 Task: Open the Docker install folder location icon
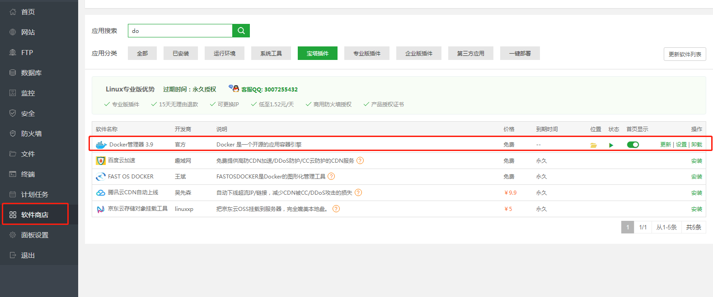coord(594,145)
